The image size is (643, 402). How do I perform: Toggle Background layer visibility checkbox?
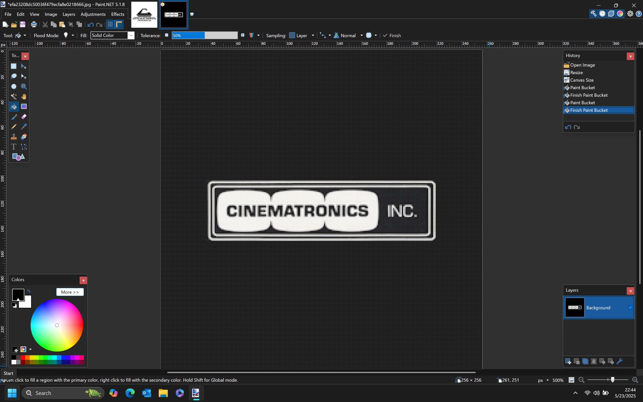(x=630, y=308)
